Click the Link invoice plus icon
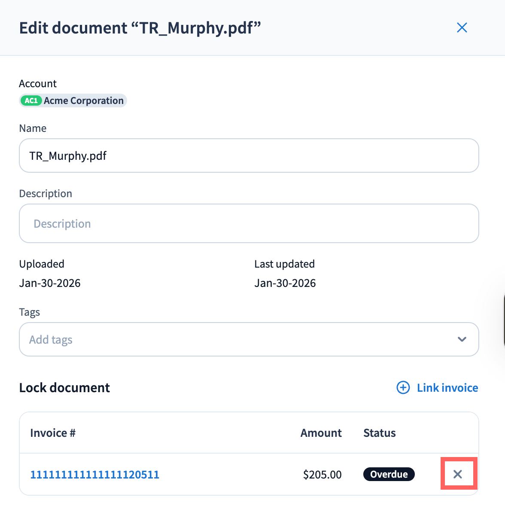Screen dimensions: 505x512 coord(403,388)
